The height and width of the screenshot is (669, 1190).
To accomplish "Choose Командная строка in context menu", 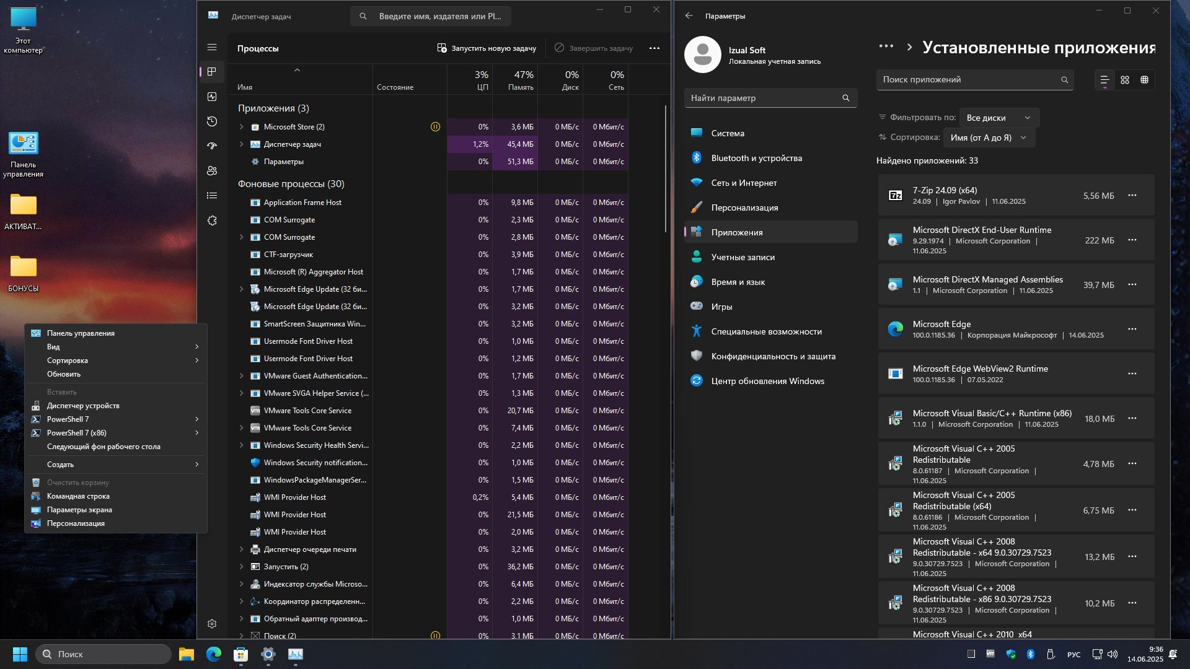I will pyautogui.click(x=116, y=496).
